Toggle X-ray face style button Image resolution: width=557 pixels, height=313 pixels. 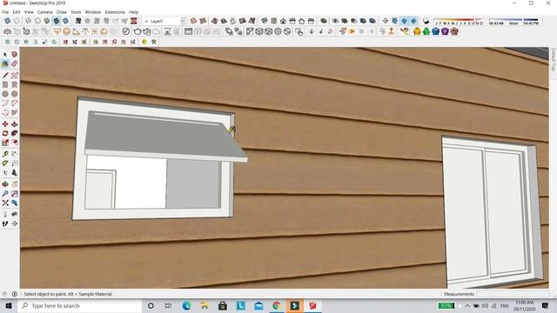coord(8,21)
